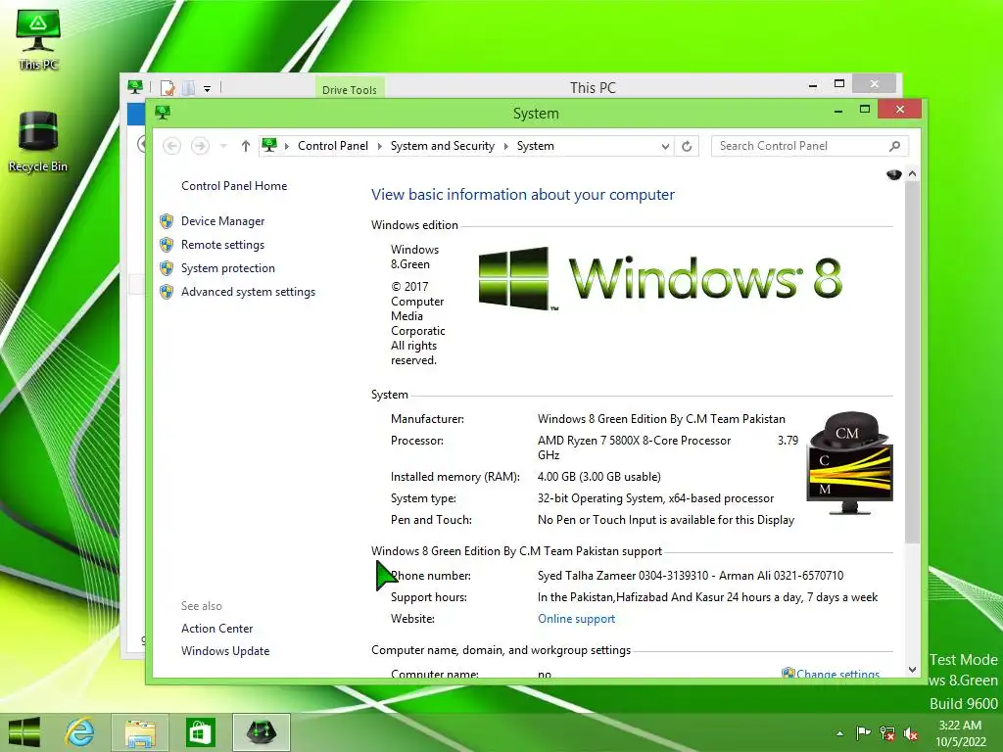Click the processor name AMD Ryzen 7 5800X text
1003x752 pixels.
coord(634,441)
